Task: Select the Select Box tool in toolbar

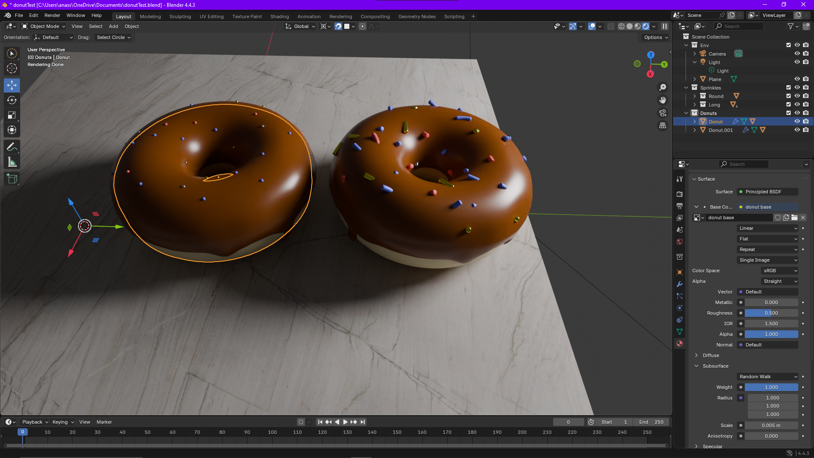Action: click(12, 53)
